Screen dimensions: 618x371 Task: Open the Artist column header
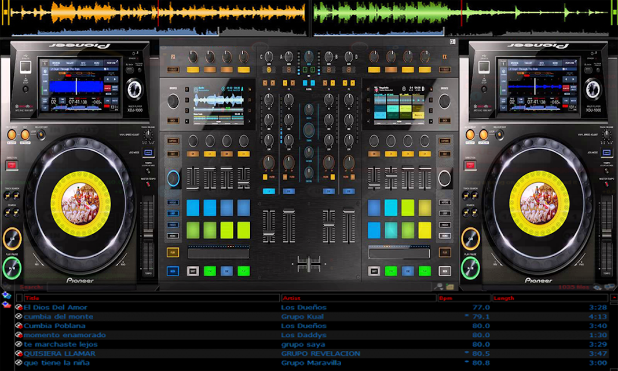[359, 298]
